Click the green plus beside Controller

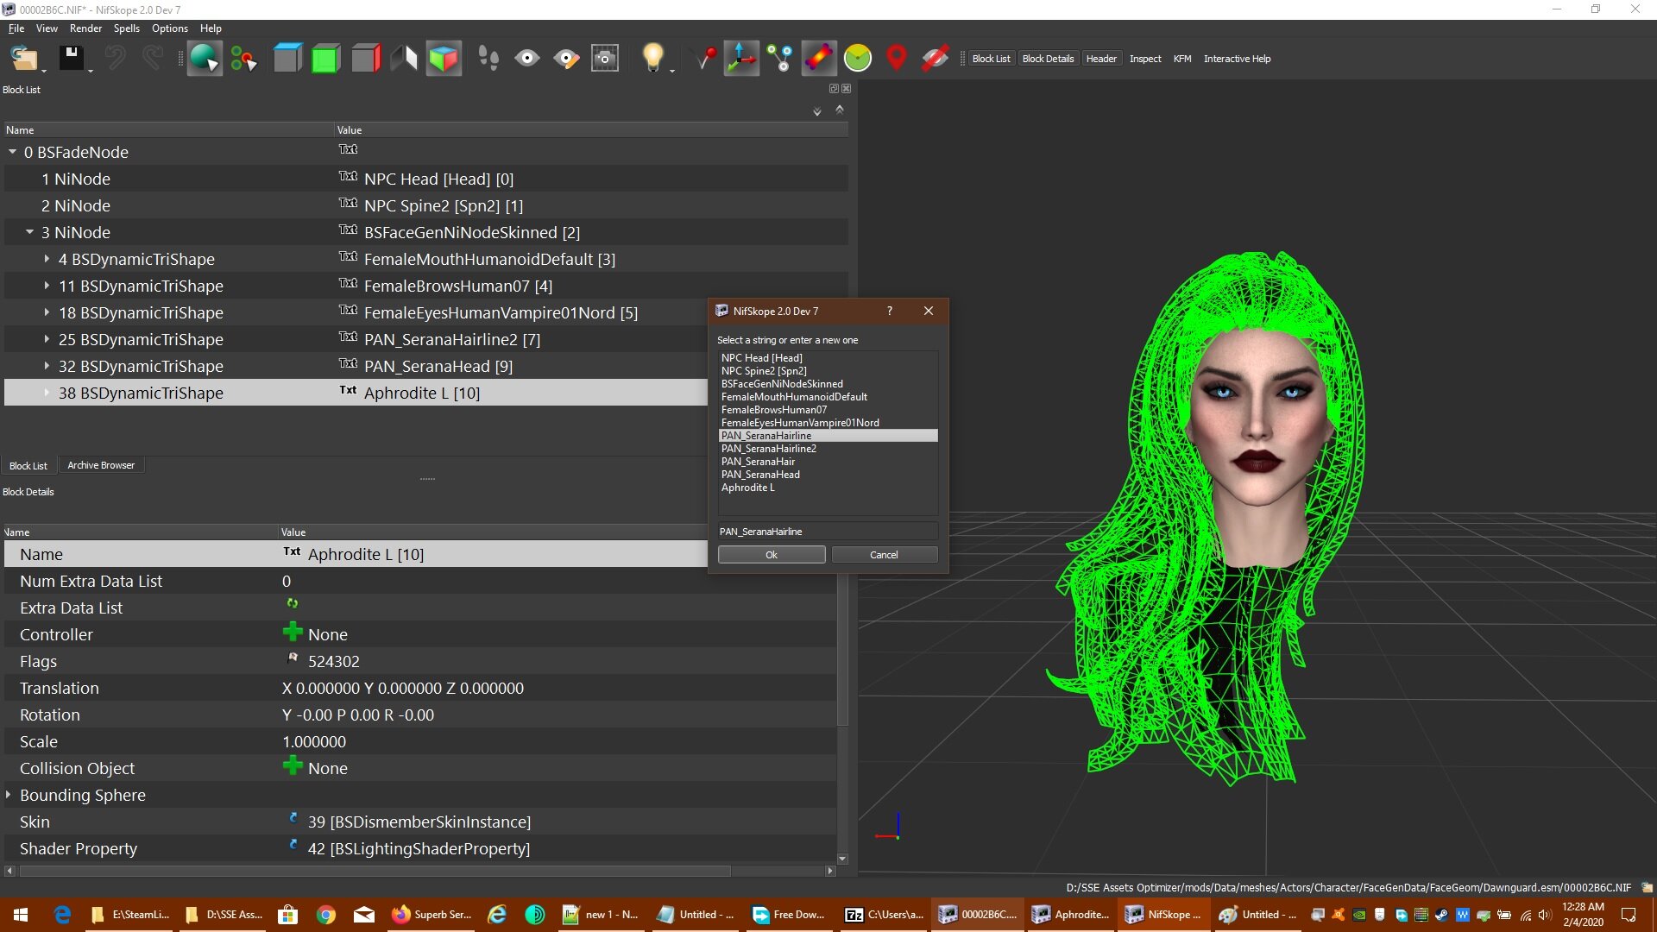293,633
